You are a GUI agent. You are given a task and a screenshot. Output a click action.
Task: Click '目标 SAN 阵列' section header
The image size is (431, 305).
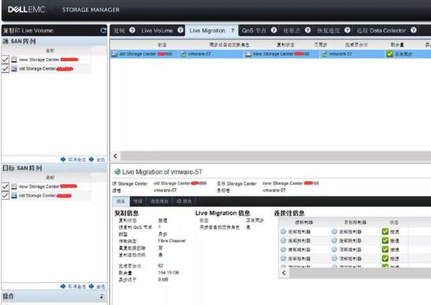point(22,168)
